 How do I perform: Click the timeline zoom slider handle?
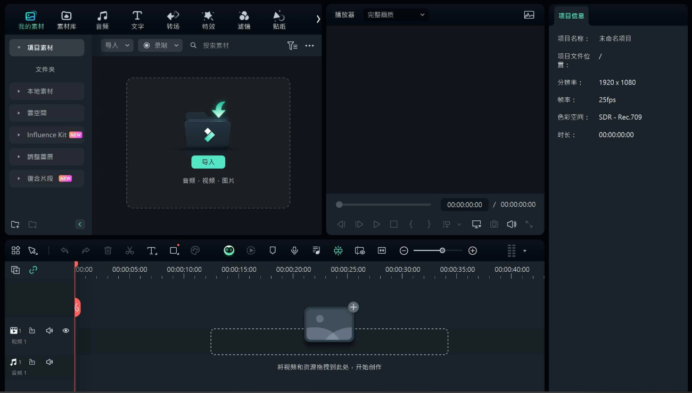[442, 250]
